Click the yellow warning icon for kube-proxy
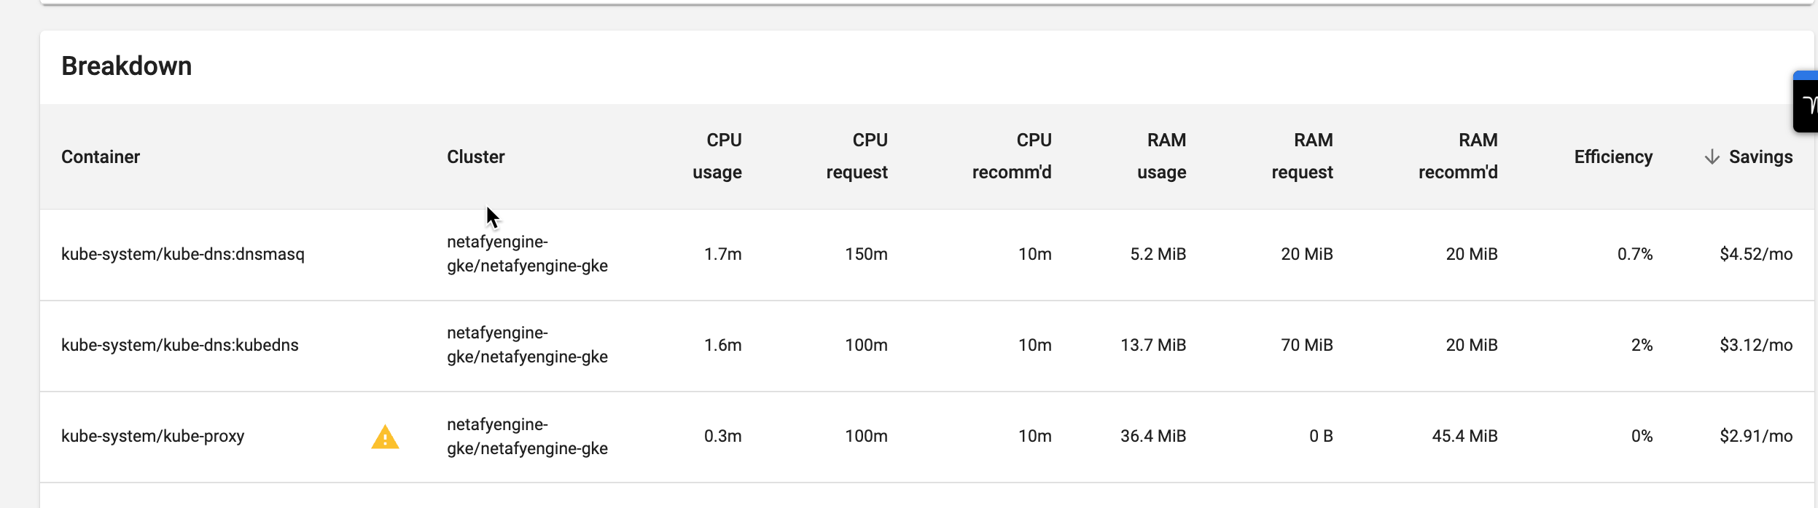The image size is (1818, 508). tap(385, 437)
